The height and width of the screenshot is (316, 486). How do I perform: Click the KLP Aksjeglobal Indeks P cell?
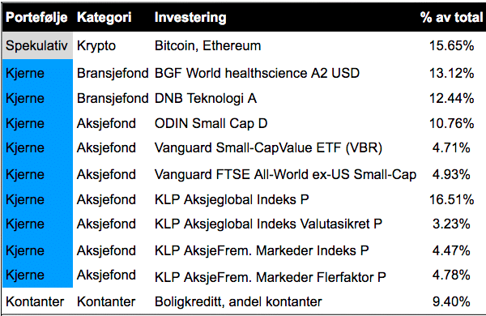232,199
